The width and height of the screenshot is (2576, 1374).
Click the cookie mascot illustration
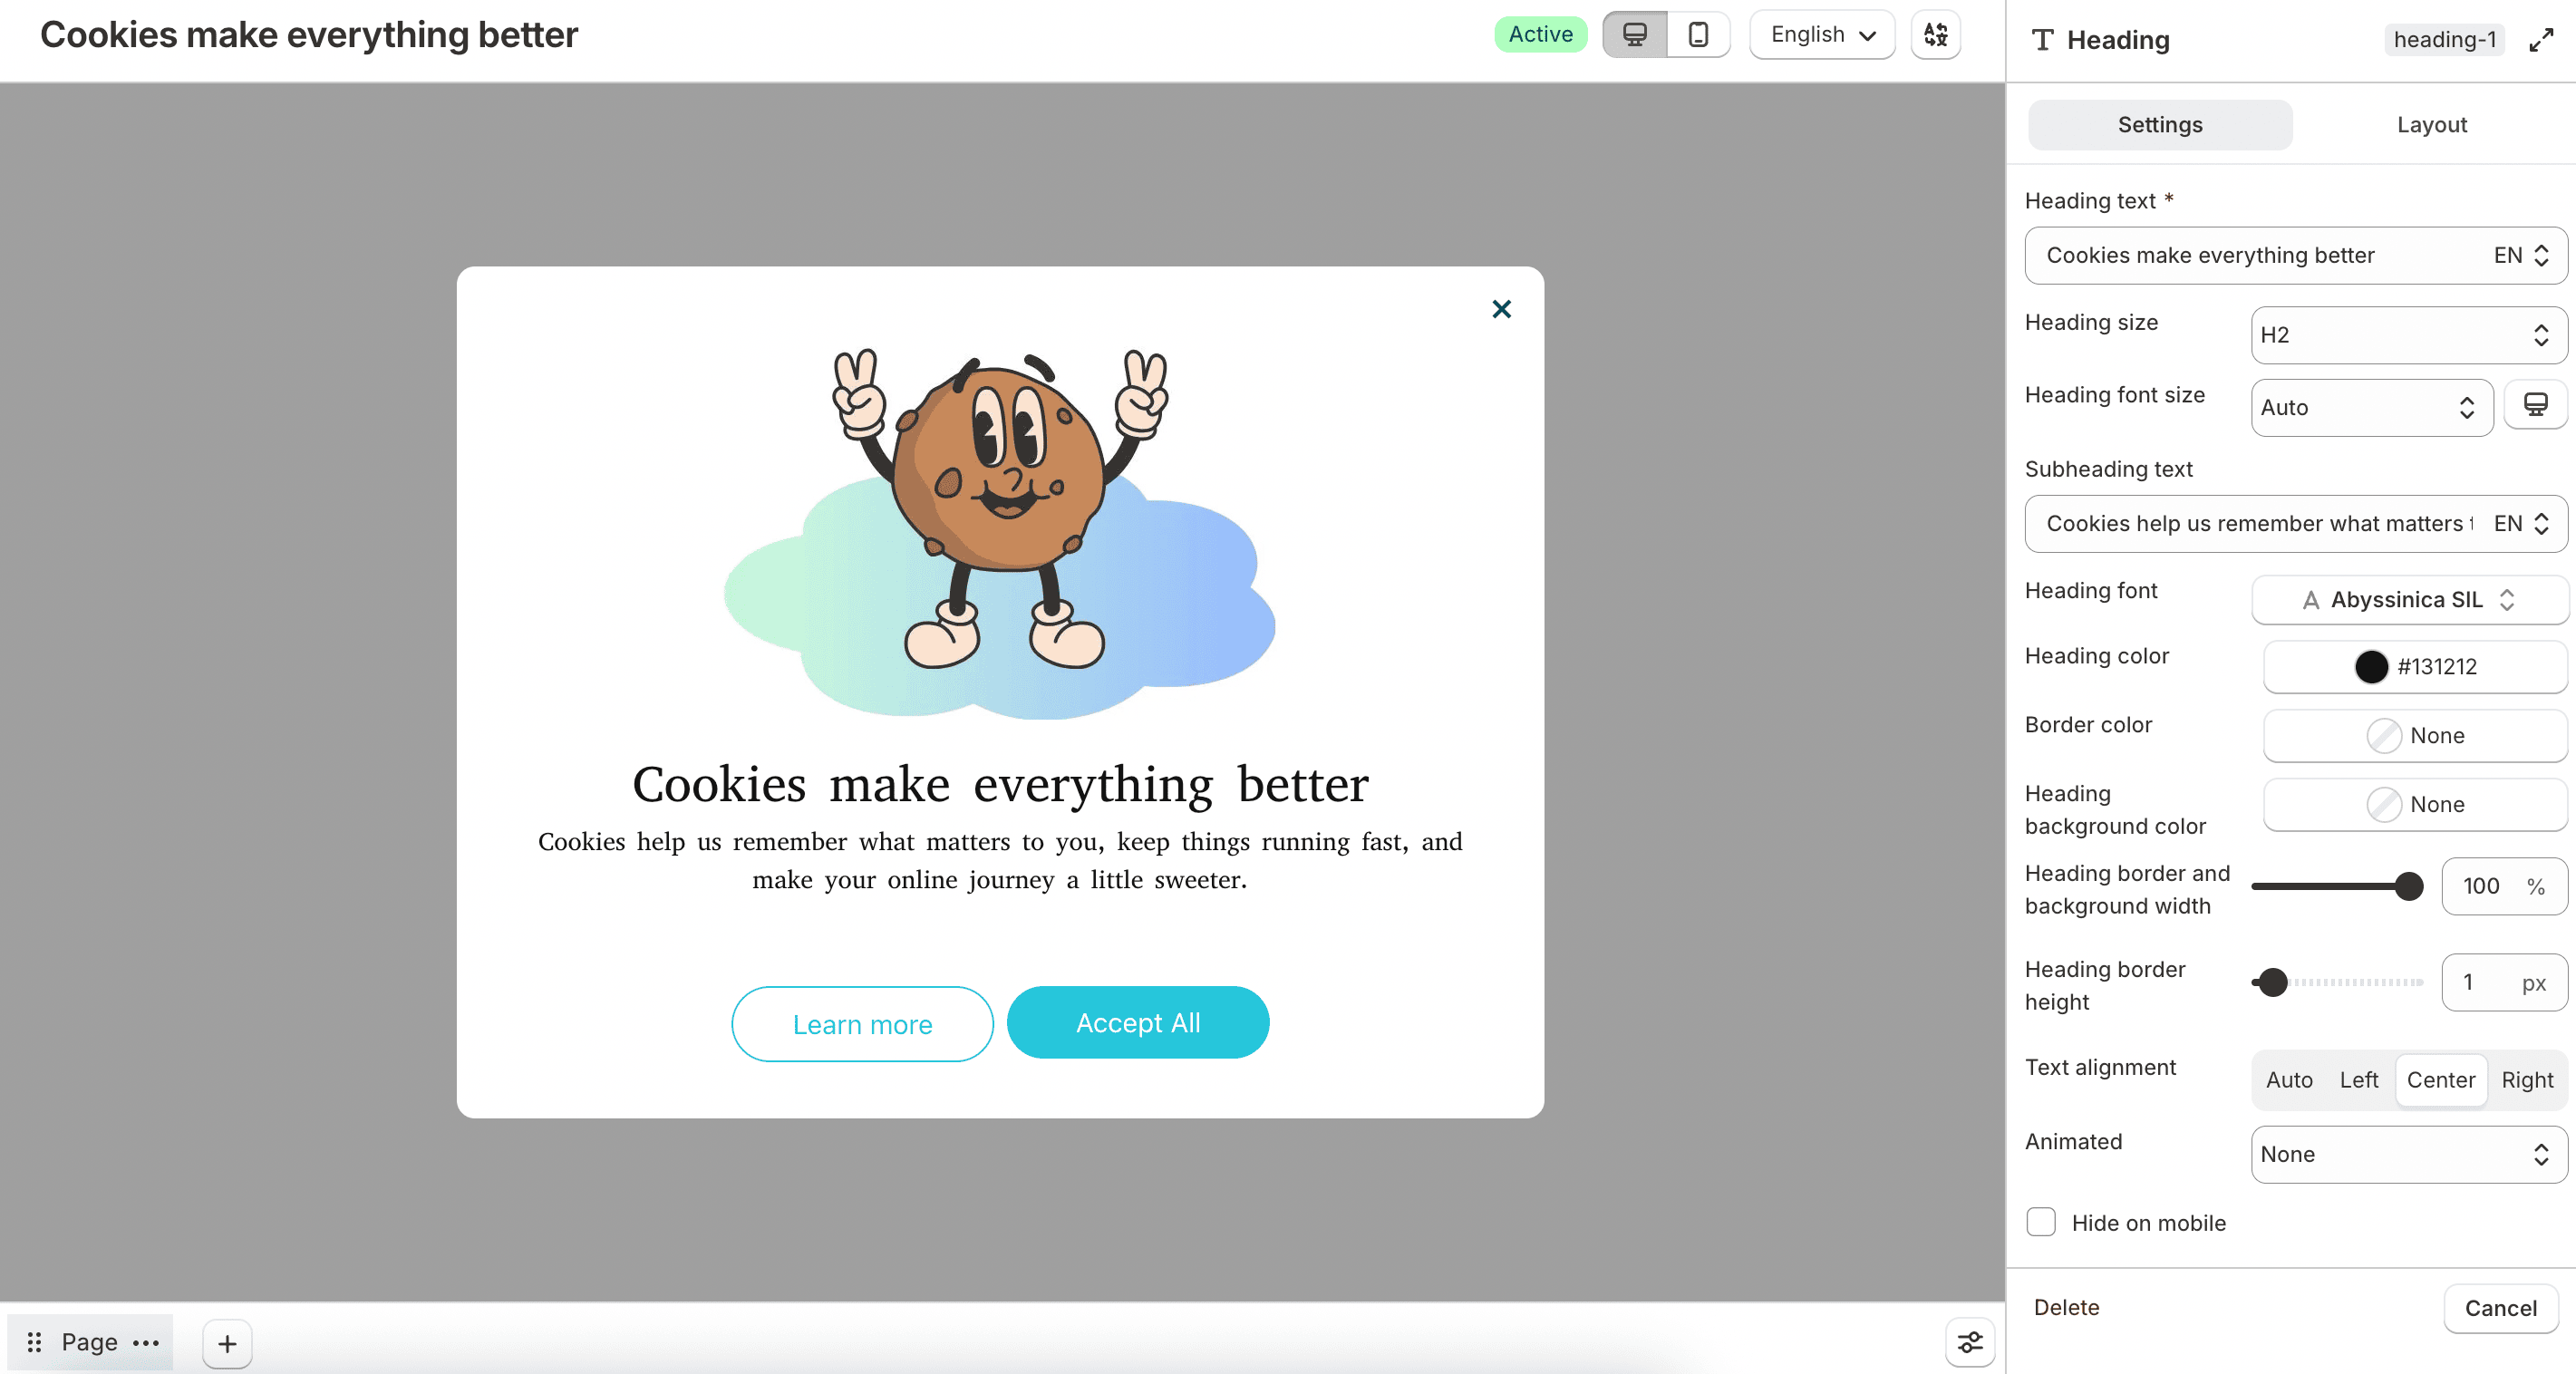pos(999,533)
